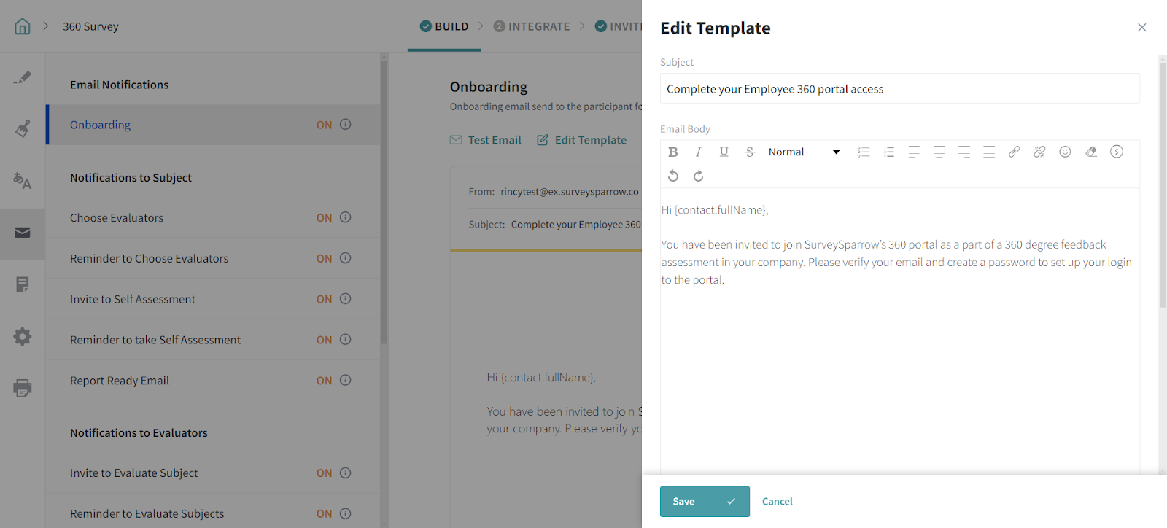Apply italic formatting in editor toolbar
Viewport: 1167px width, 528px height.
(x=698, y=152)
